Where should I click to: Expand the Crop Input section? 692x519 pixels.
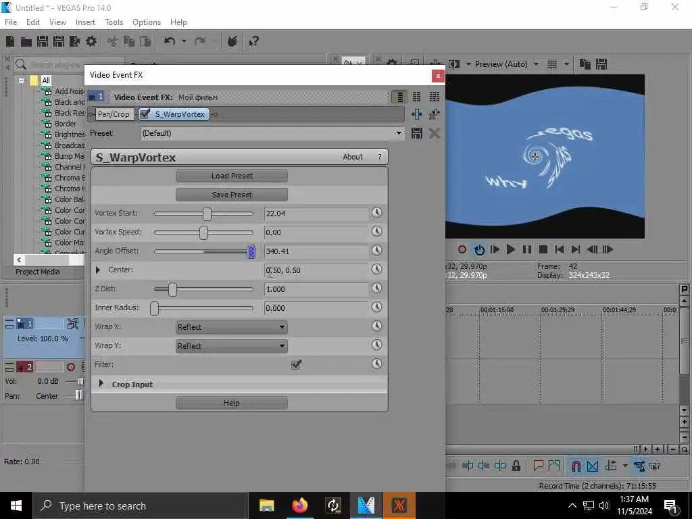pyautogui.click(x=101, y=384)
